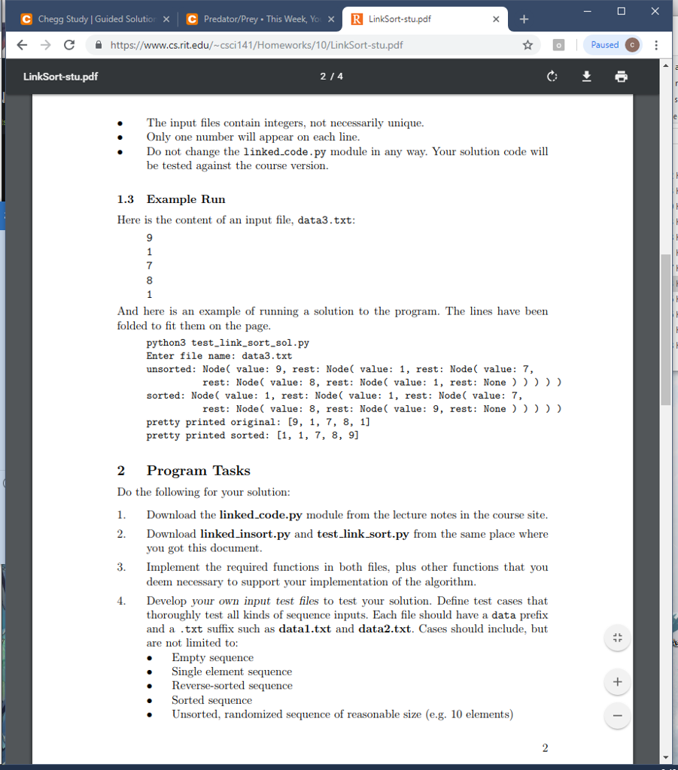Minimize the browser window

click(x=588, y=11)
